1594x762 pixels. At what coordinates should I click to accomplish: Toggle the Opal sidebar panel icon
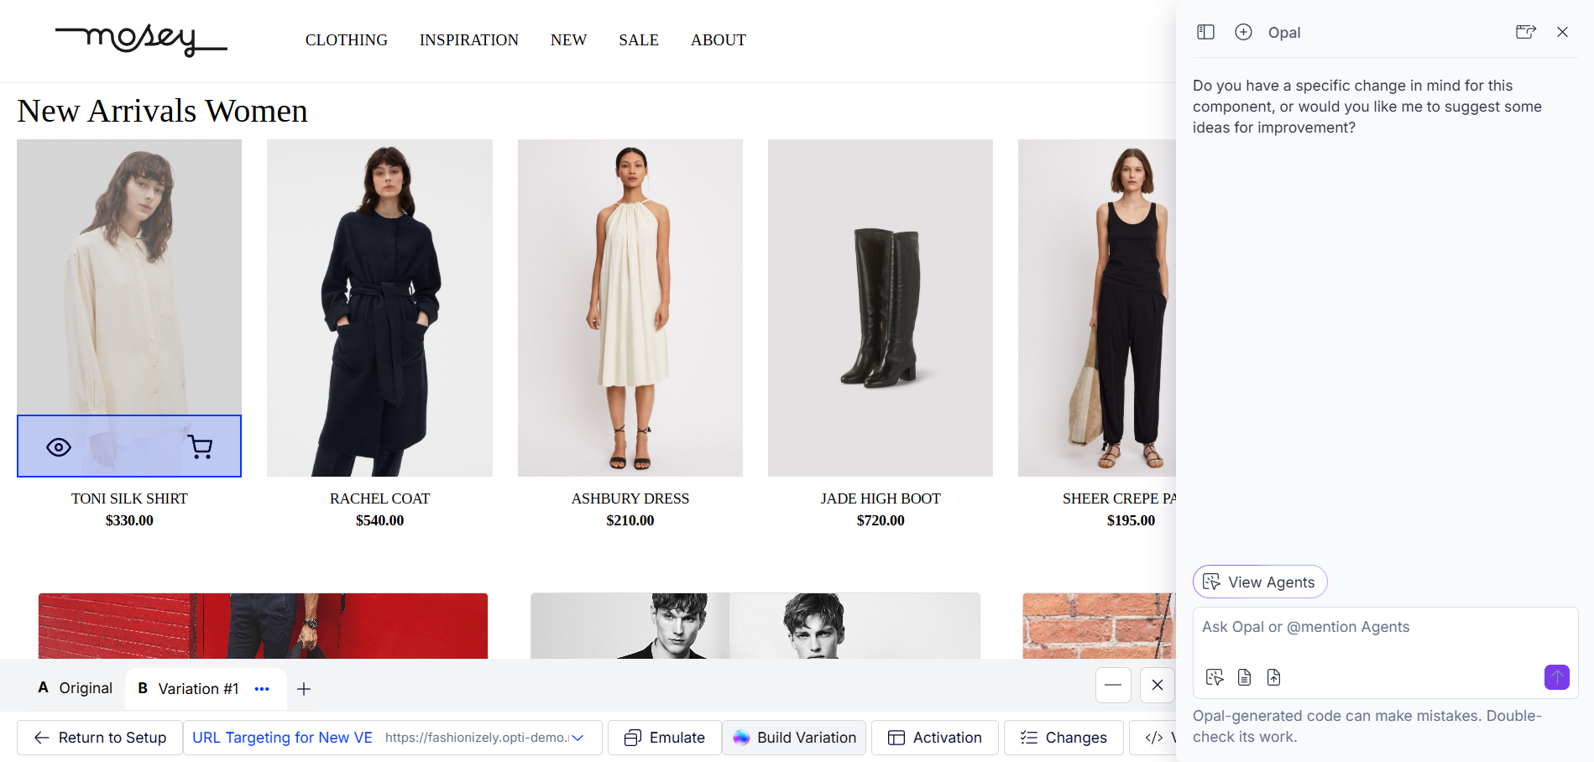tap(1205, 32)
